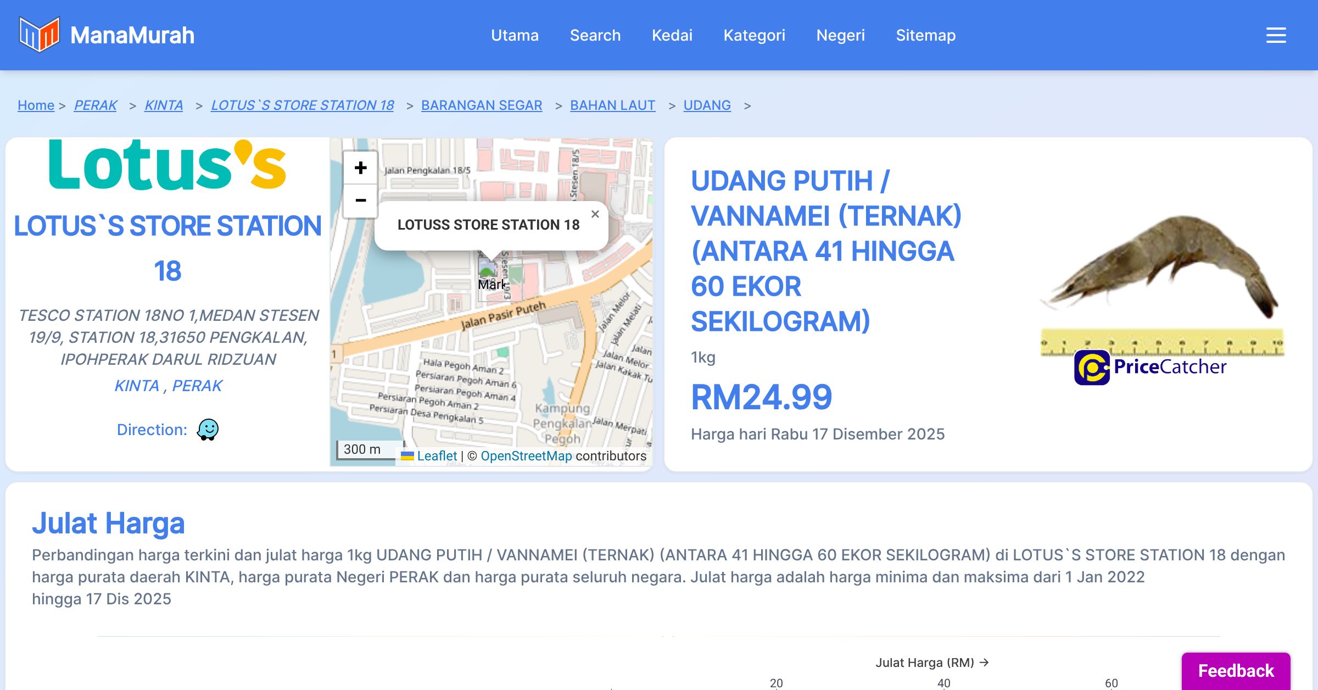Go to Search page

pyautogui.click(x=595, y=35)
